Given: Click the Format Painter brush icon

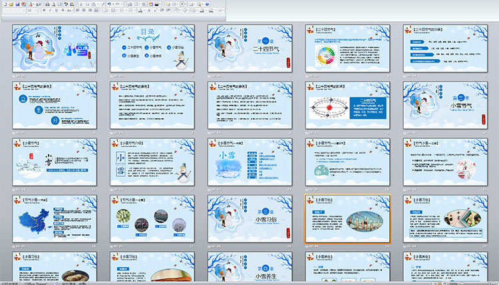Looking at the screenshot, I should tap(102, 4).
